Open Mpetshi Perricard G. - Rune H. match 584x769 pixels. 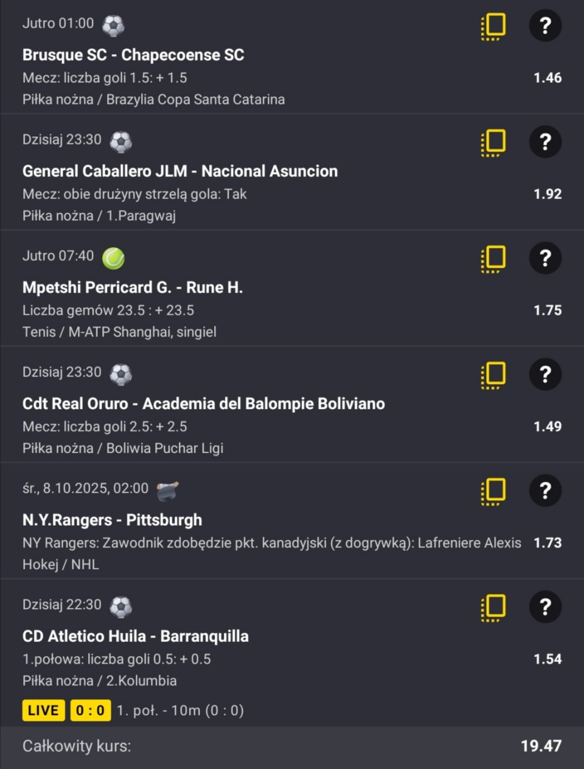(133, 287)
